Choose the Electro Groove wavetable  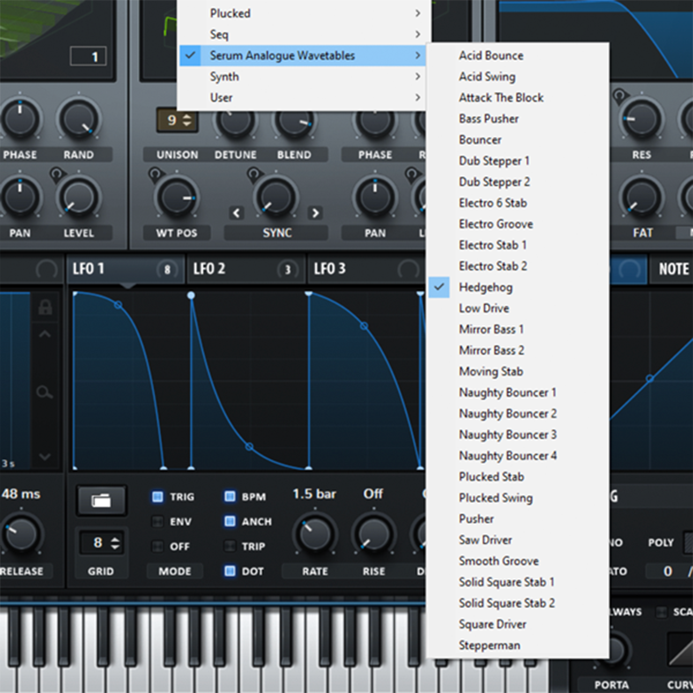click(518, 224)
